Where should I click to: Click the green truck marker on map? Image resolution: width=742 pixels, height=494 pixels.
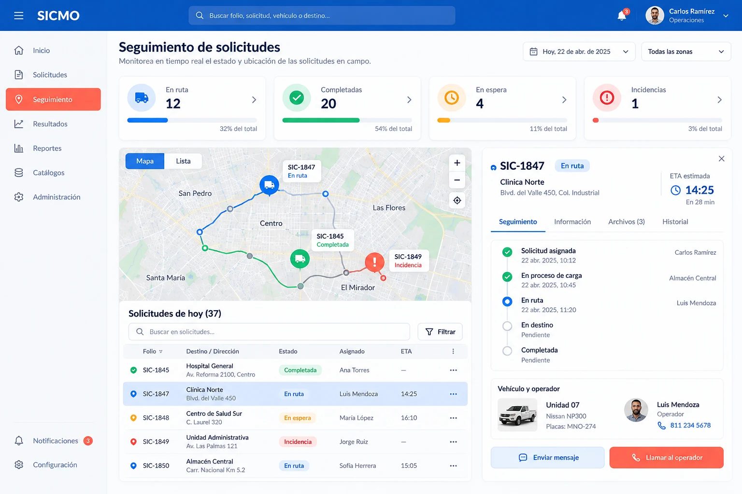300,259
